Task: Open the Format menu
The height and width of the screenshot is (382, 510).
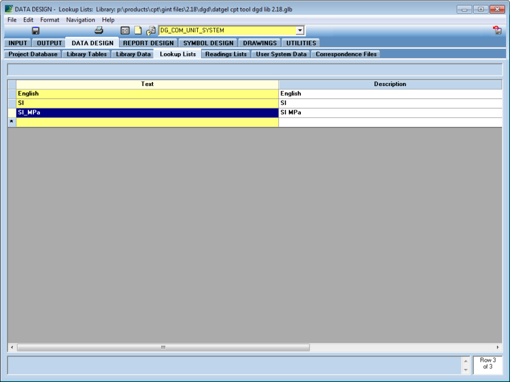Action: 49,20
